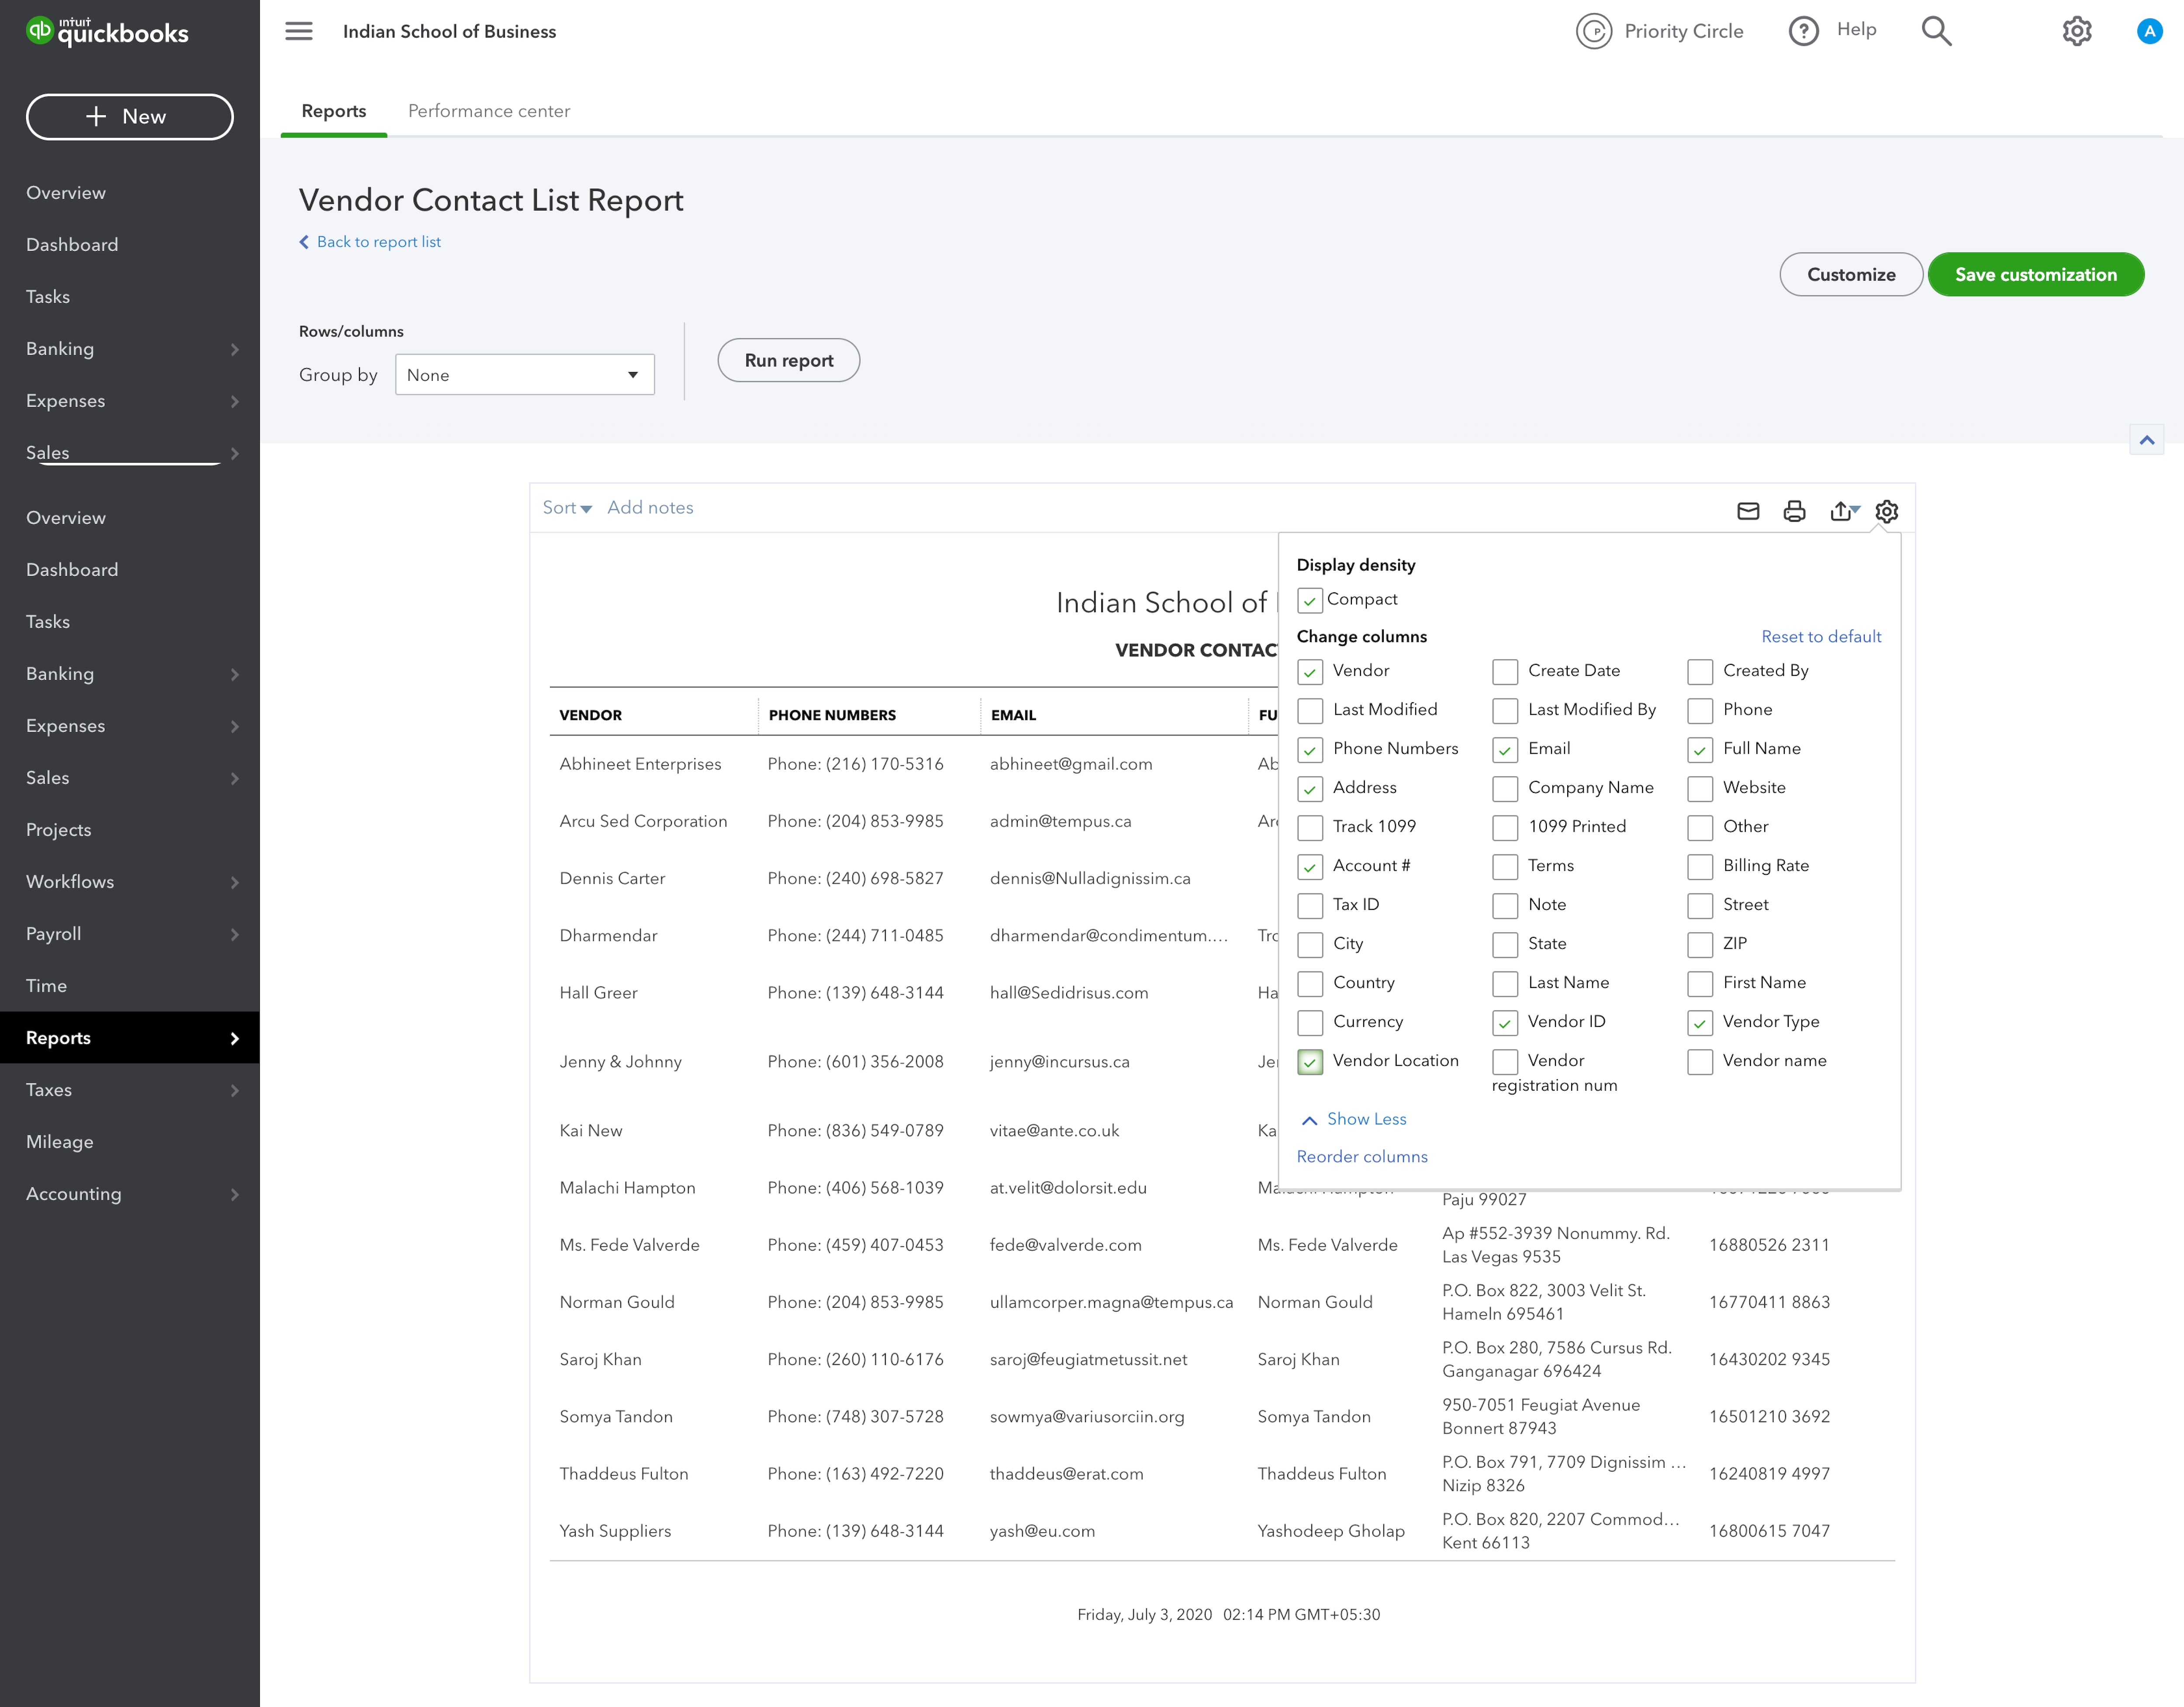Toggle Compact display density
Image resolution: width=2184 pixels, height=1707 pixels.
[1310, 600]
